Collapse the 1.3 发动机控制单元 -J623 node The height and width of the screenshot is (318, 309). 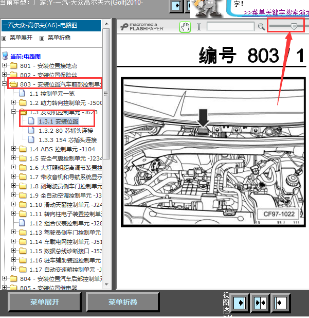tap(13, 112)
